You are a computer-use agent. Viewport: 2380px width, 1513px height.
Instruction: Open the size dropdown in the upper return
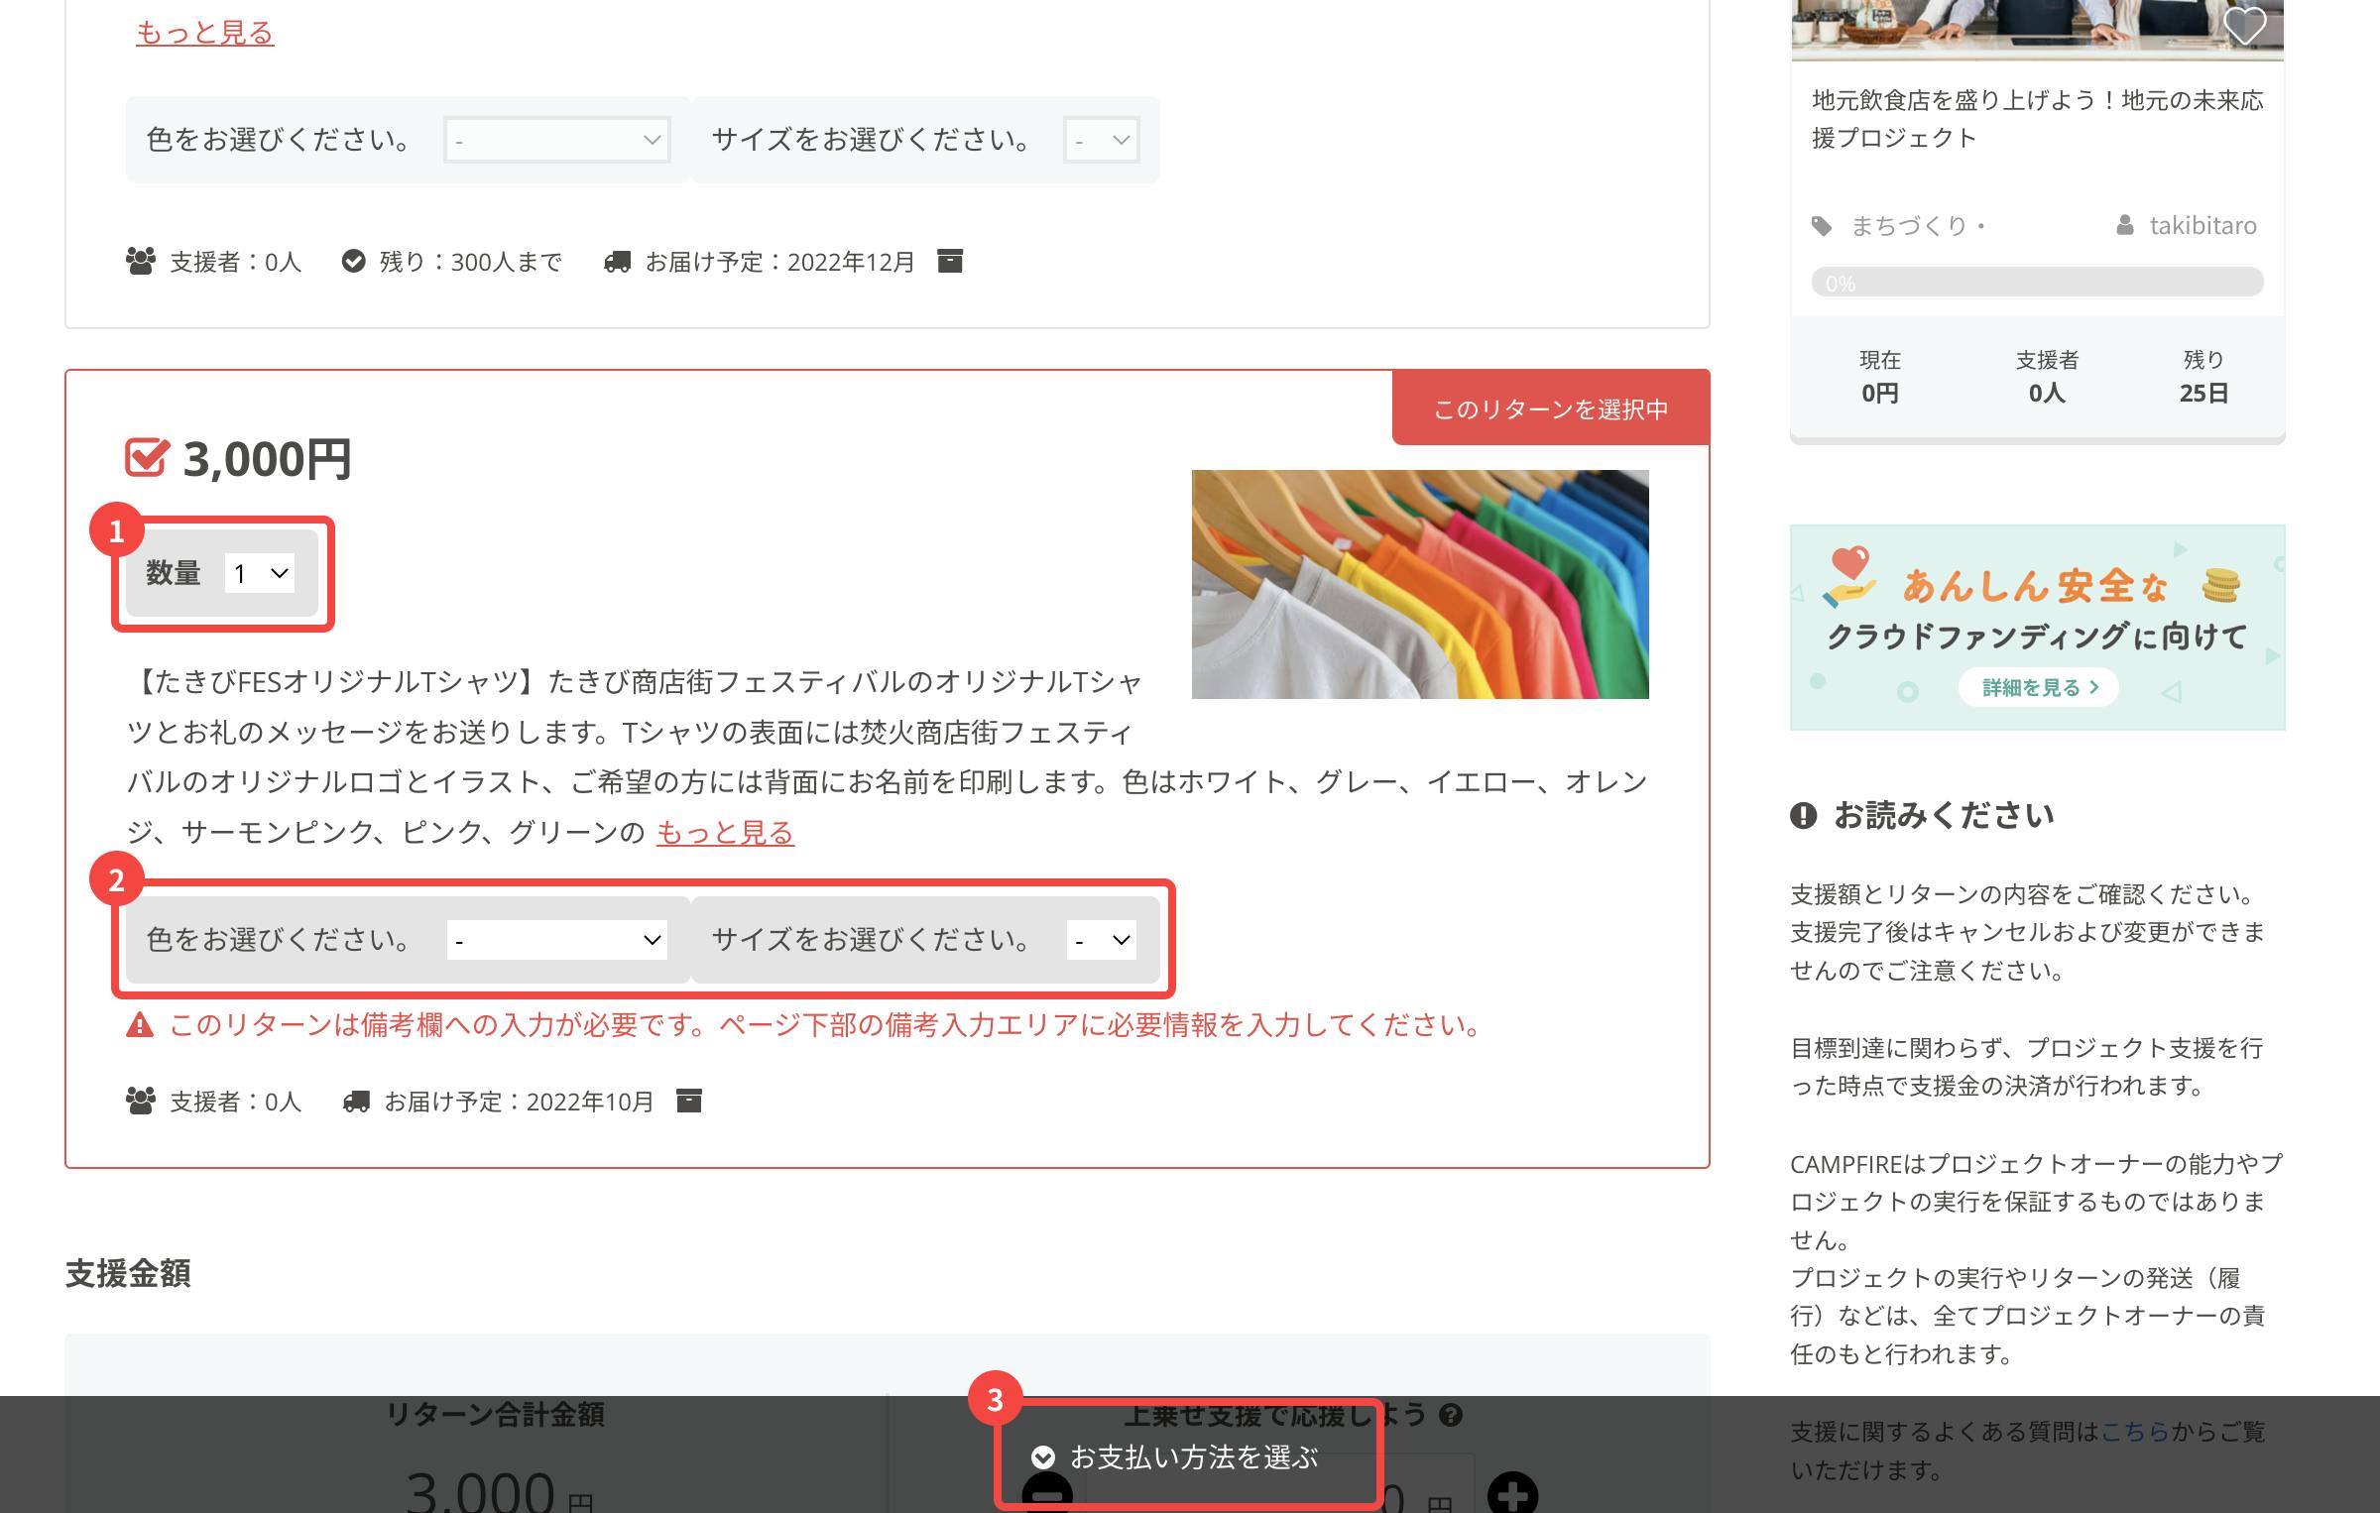click(x=1101, y=140)
